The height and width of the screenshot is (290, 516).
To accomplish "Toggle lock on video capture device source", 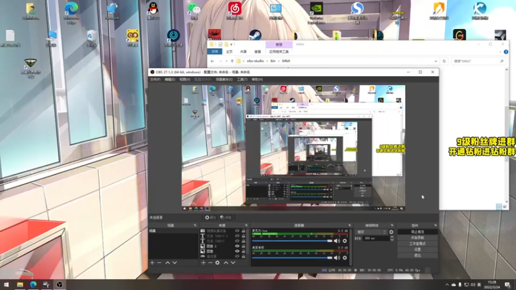I will [x=244, y=231].
